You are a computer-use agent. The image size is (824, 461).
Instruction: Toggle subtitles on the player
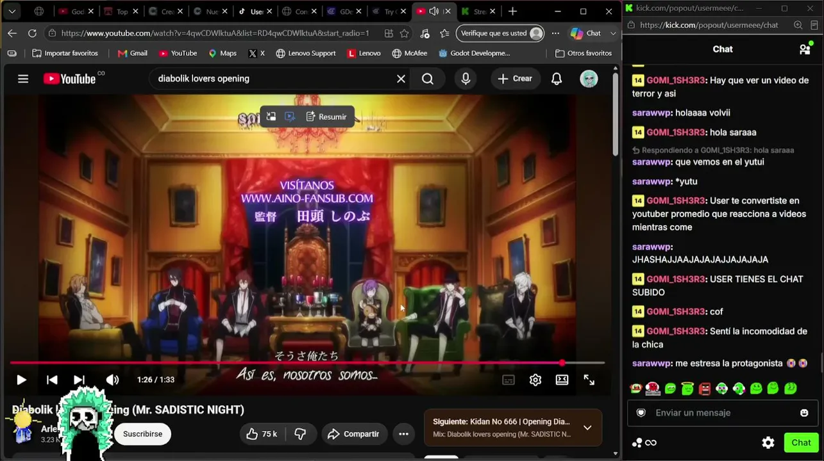509,380
